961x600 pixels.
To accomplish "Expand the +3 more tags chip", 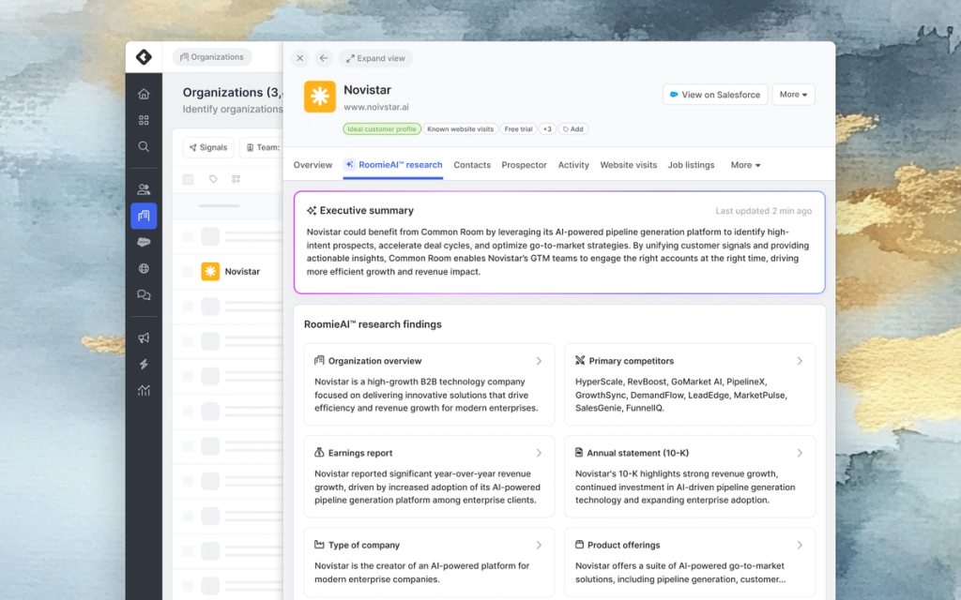I will (x=547, y=129).
